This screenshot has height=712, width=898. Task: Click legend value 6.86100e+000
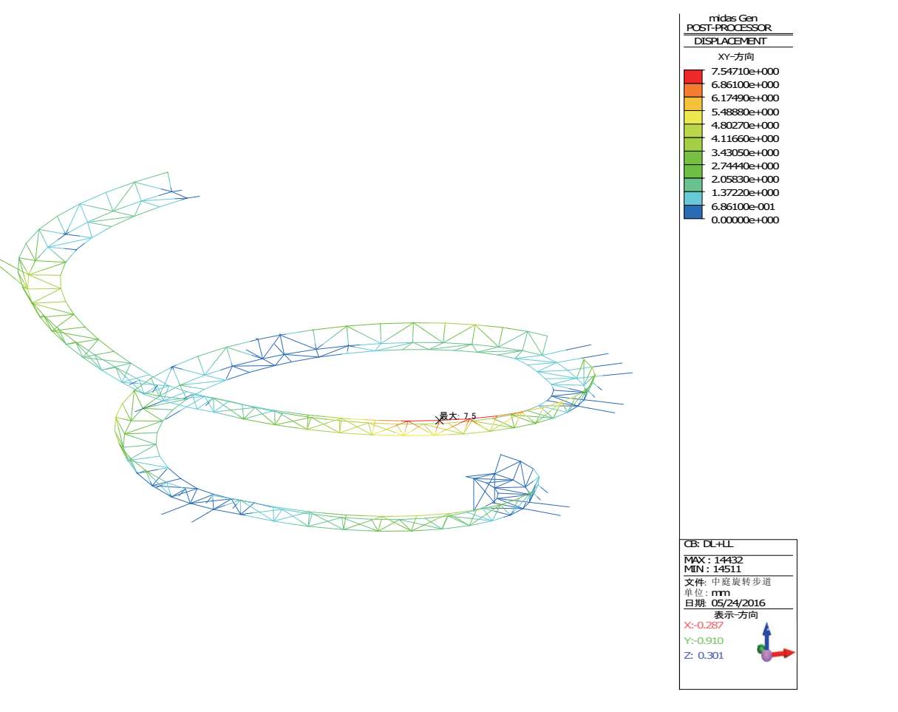tap(745, 85)
